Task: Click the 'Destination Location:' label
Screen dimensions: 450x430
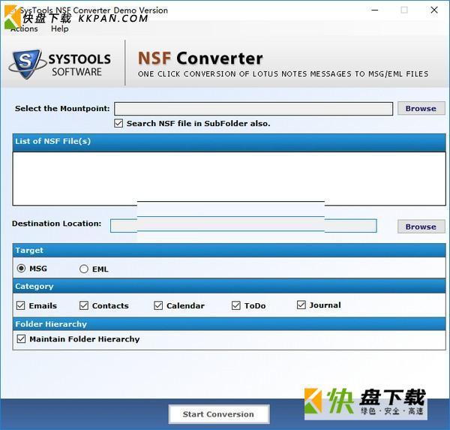Action: (x=56, y=224)
